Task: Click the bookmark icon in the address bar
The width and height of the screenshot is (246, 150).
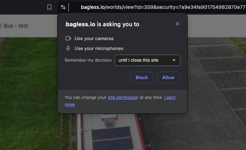Action: pos(49,7)
